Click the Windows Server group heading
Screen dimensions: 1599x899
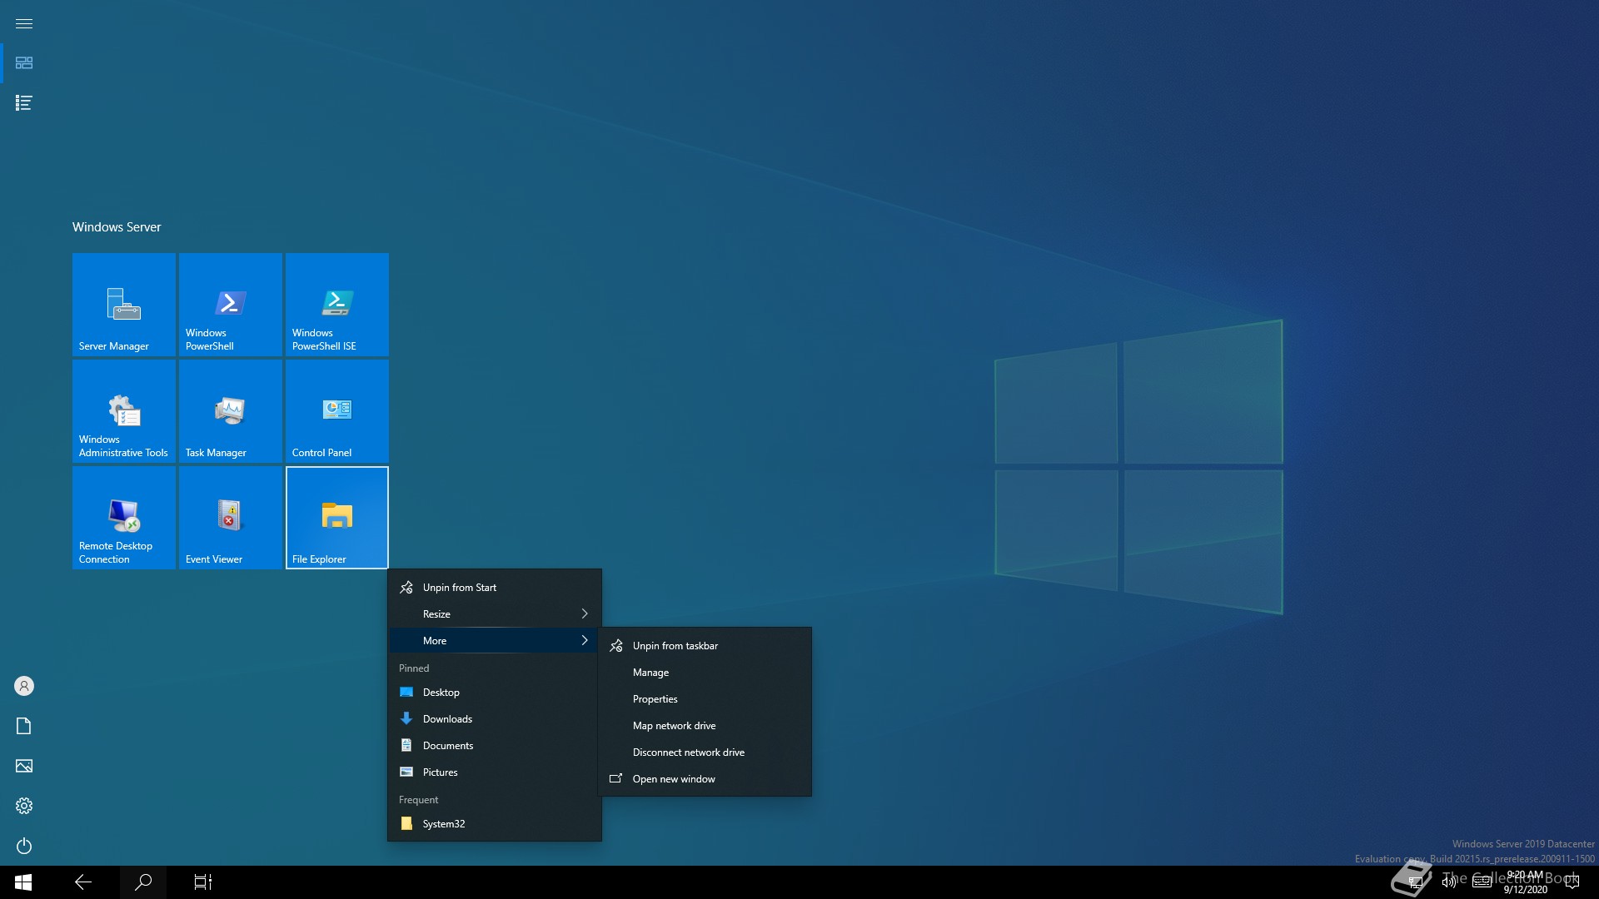117,227
